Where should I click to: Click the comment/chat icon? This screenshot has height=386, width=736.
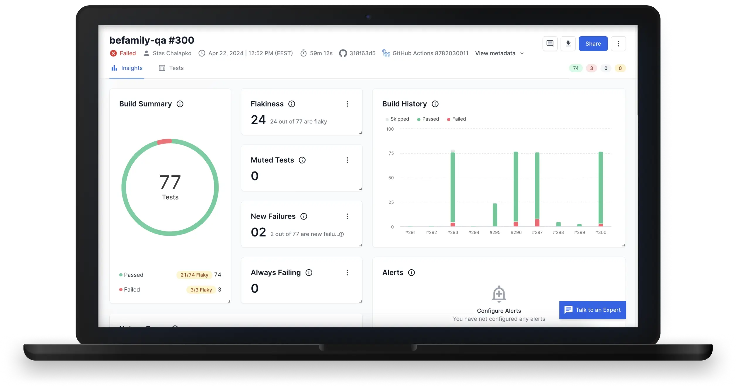[550, 43]
